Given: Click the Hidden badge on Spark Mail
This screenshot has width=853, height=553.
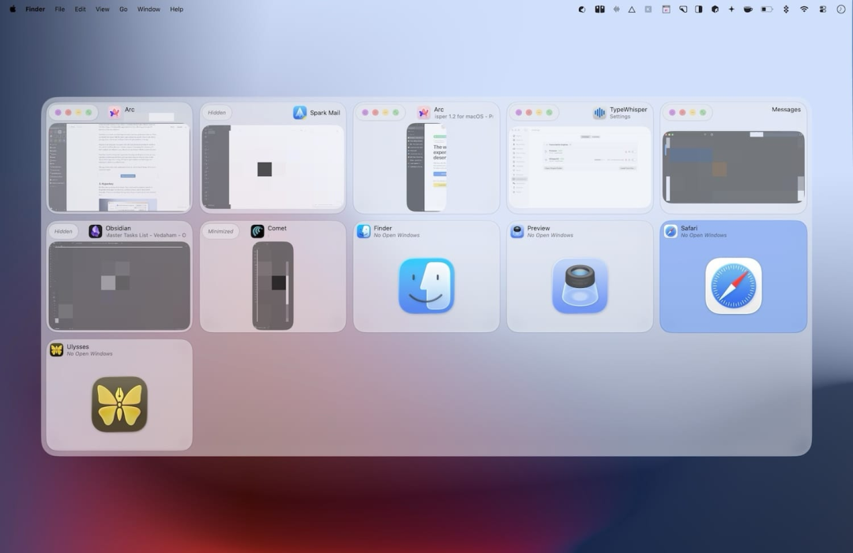Looking at the screenshot, I should 216,113.
